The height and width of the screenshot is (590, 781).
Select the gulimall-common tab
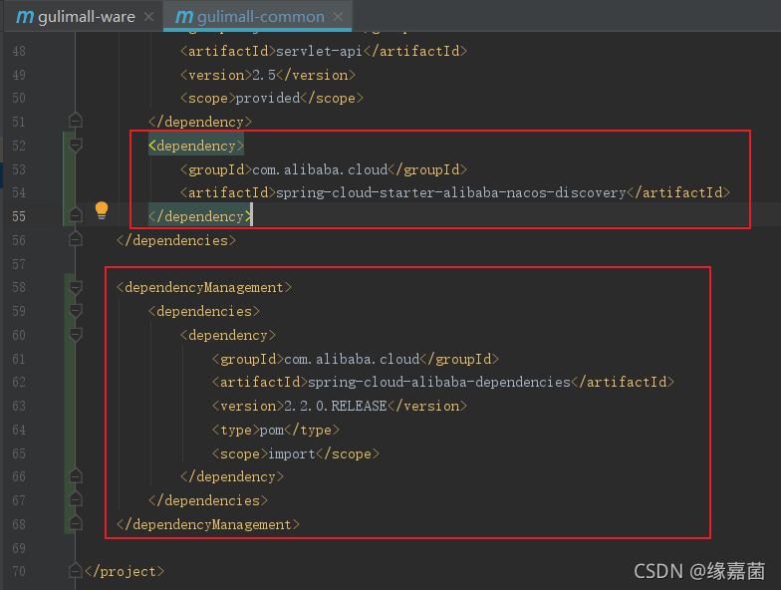point(257,16)
